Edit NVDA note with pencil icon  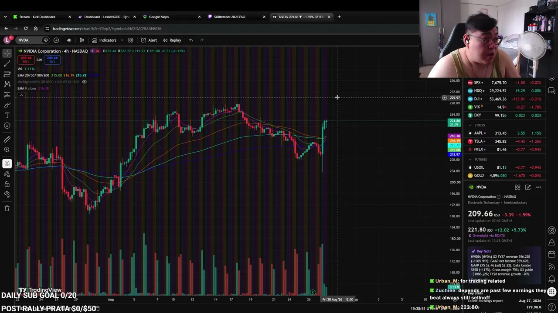(528, 187)
